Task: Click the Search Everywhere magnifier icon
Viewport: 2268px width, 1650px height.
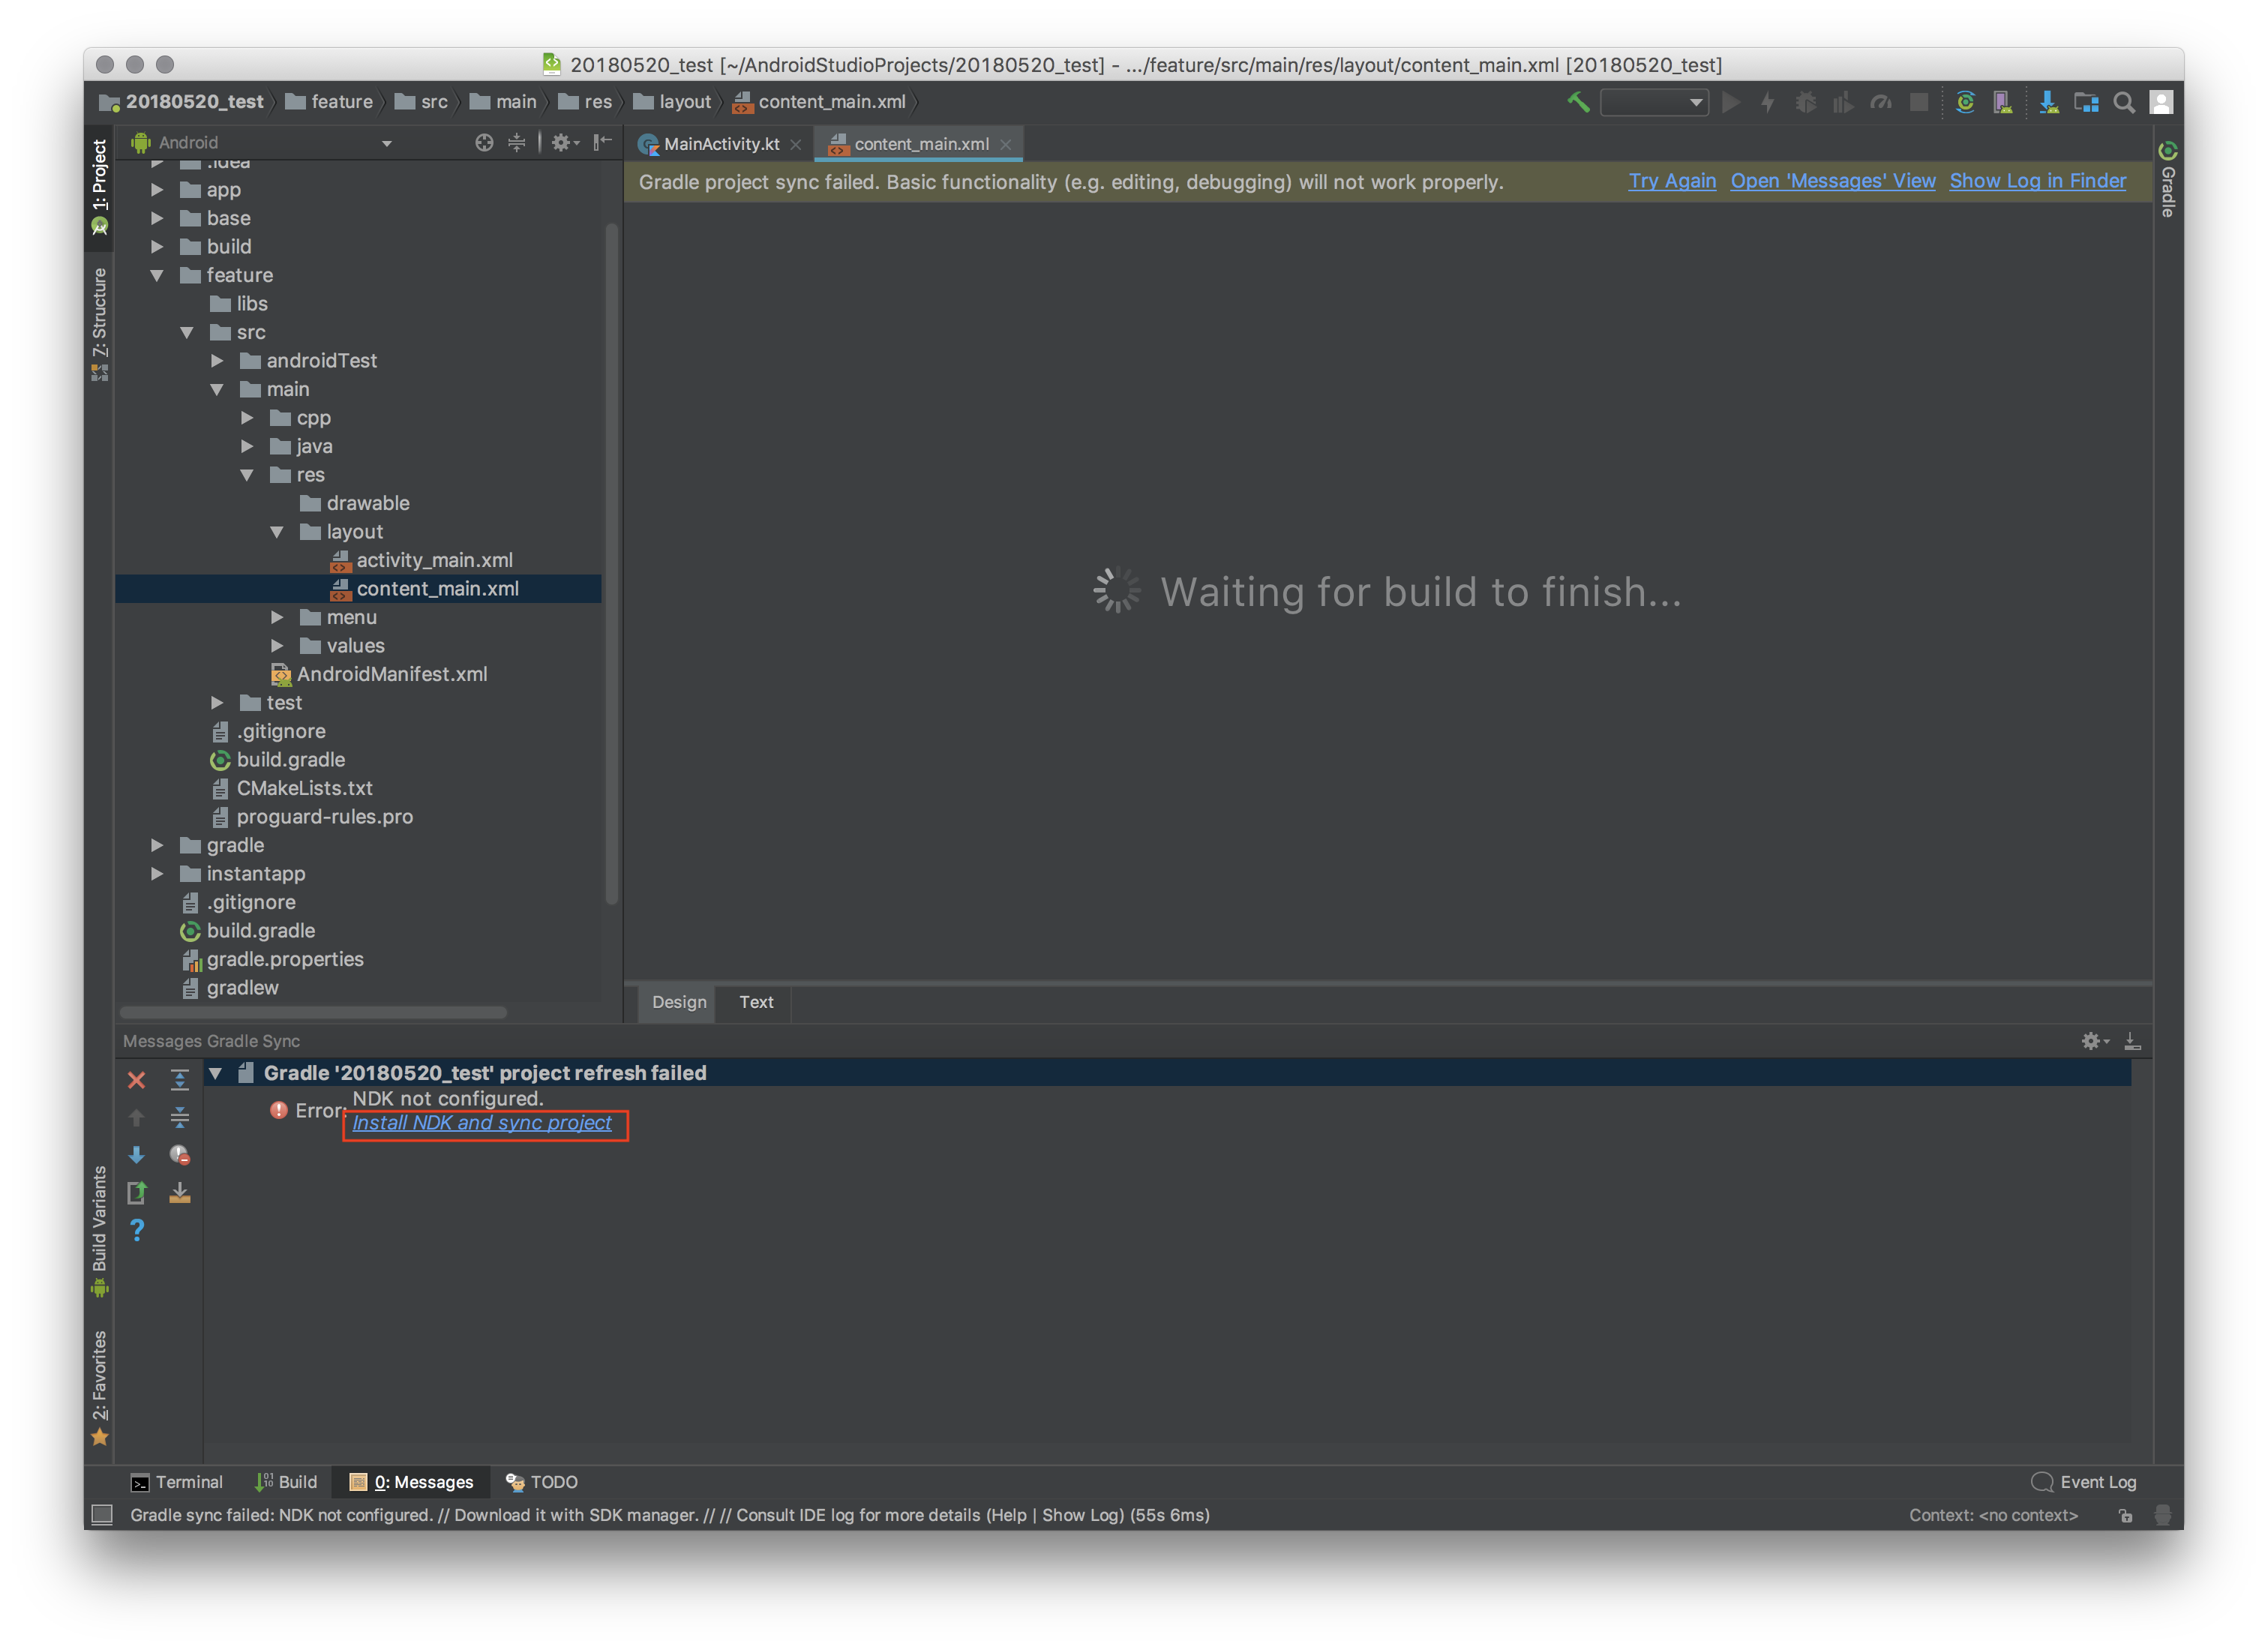Action: (x=2124, y=102)
